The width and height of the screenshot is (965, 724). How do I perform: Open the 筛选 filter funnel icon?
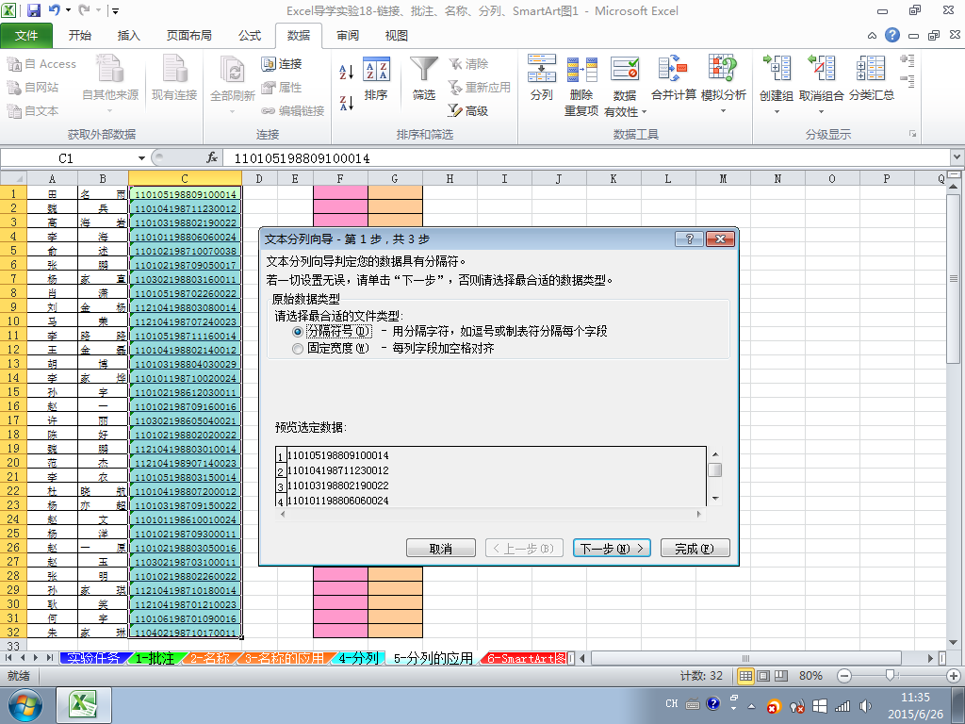(x=424, y=69)
